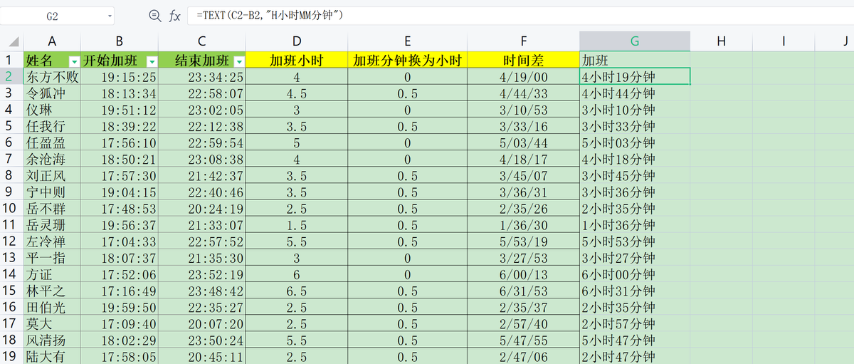Select column E header
The width and height of the screenshot is (854, 364).
[x=407, y=41]
